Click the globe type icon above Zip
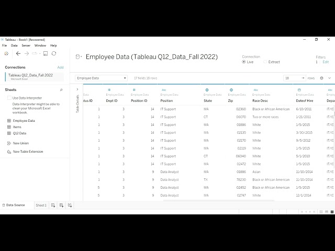The width and height of the screenshot is (335, 251). tap(231, 90)
